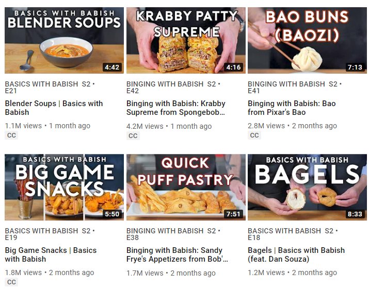Viewport: 369px width, 290px height.
Task: Click the CC badge under Krabby Supreme video
Action: [x=133, y=135]
